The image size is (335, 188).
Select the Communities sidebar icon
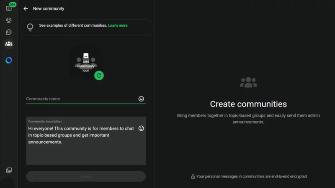pos(9,44)
